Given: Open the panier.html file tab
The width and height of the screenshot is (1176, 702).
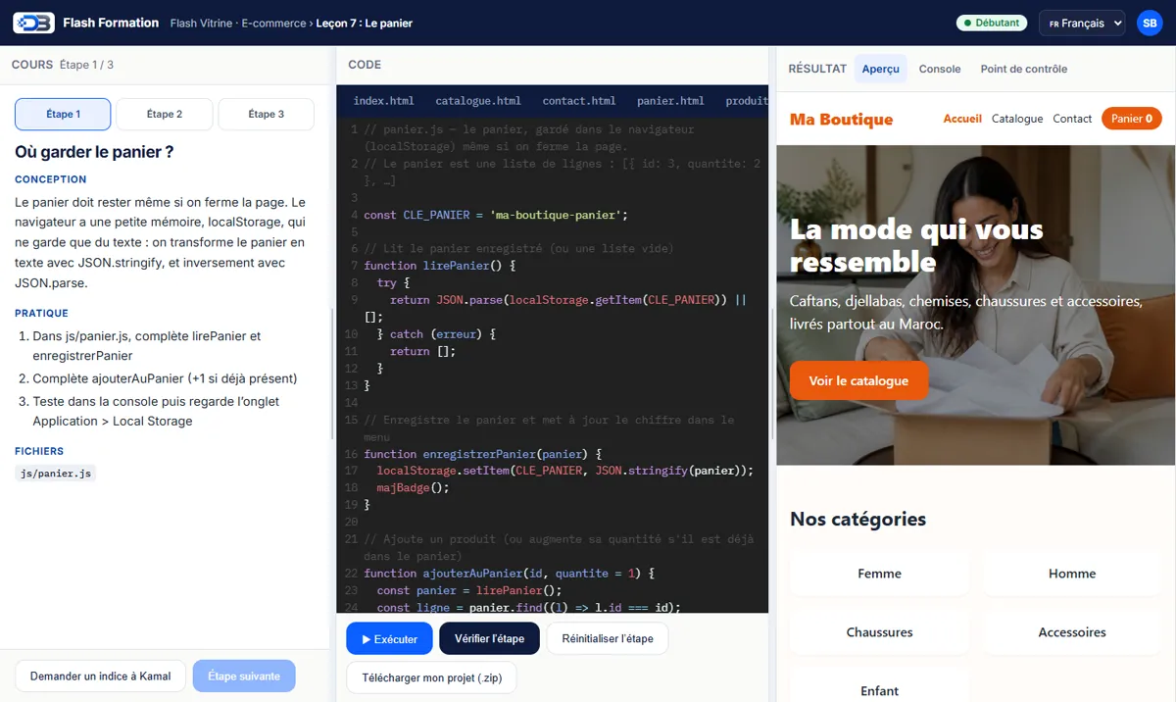Looking at the screenshot, I should click(670, 100).
